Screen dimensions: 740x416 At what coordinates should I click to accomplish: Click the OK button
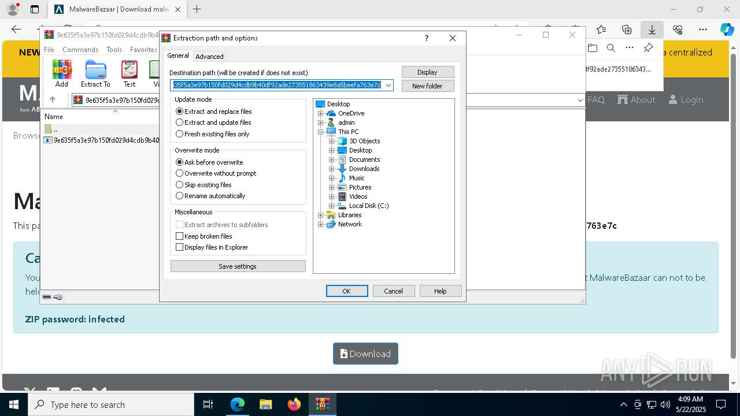pos(347,291)
